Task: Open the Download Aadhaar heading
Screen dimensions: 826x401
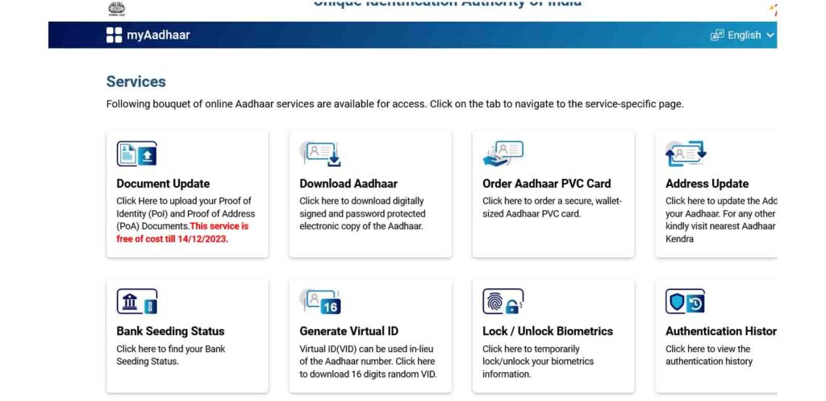Action: click(348, 184)
